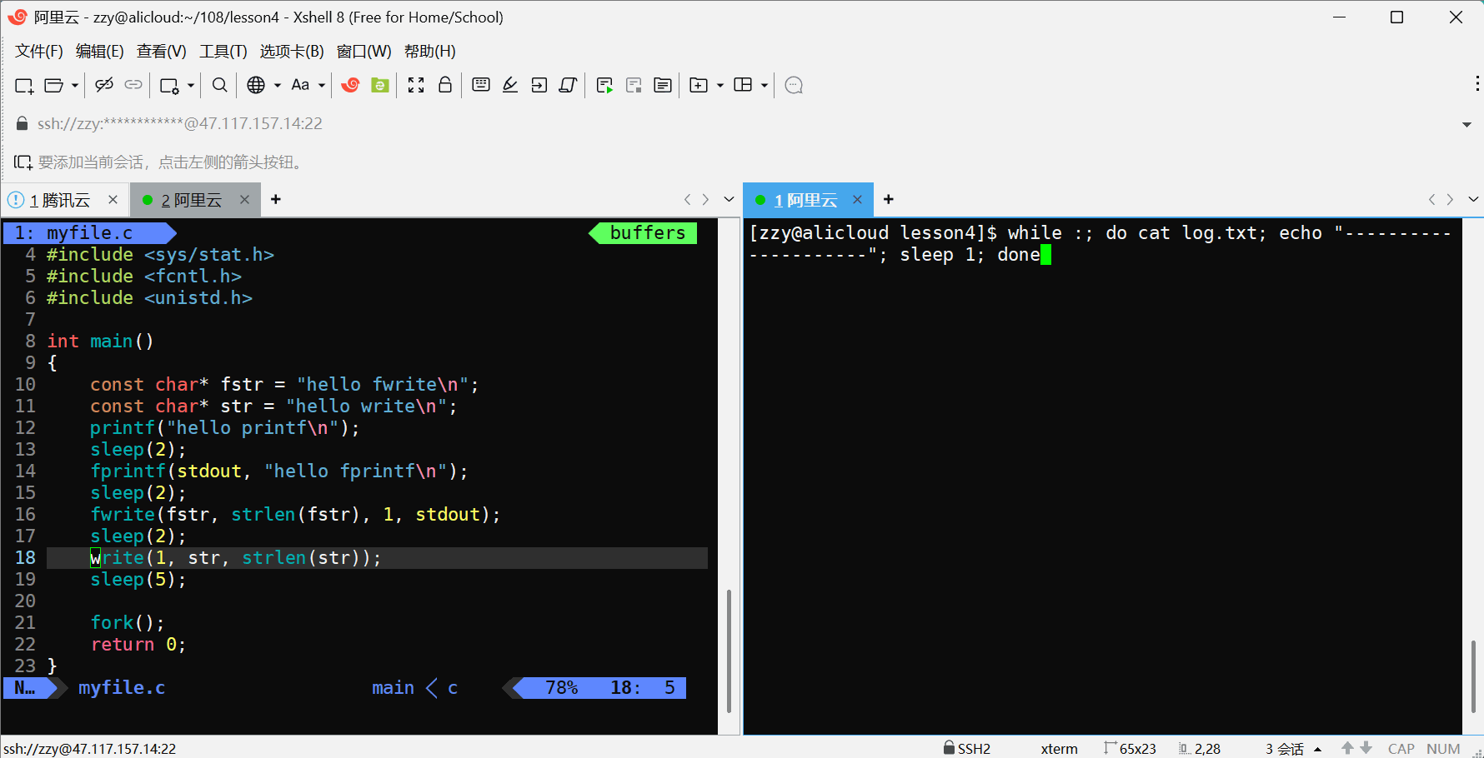1484x758 pixels.
Task: Click the globe encoding icon
Action: point(256,85)
